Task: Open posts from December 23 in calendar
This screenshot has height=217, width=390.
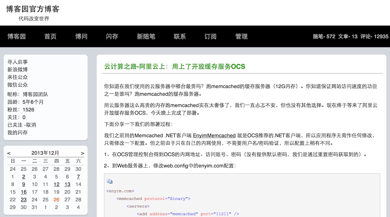Action: pos(24,200)
